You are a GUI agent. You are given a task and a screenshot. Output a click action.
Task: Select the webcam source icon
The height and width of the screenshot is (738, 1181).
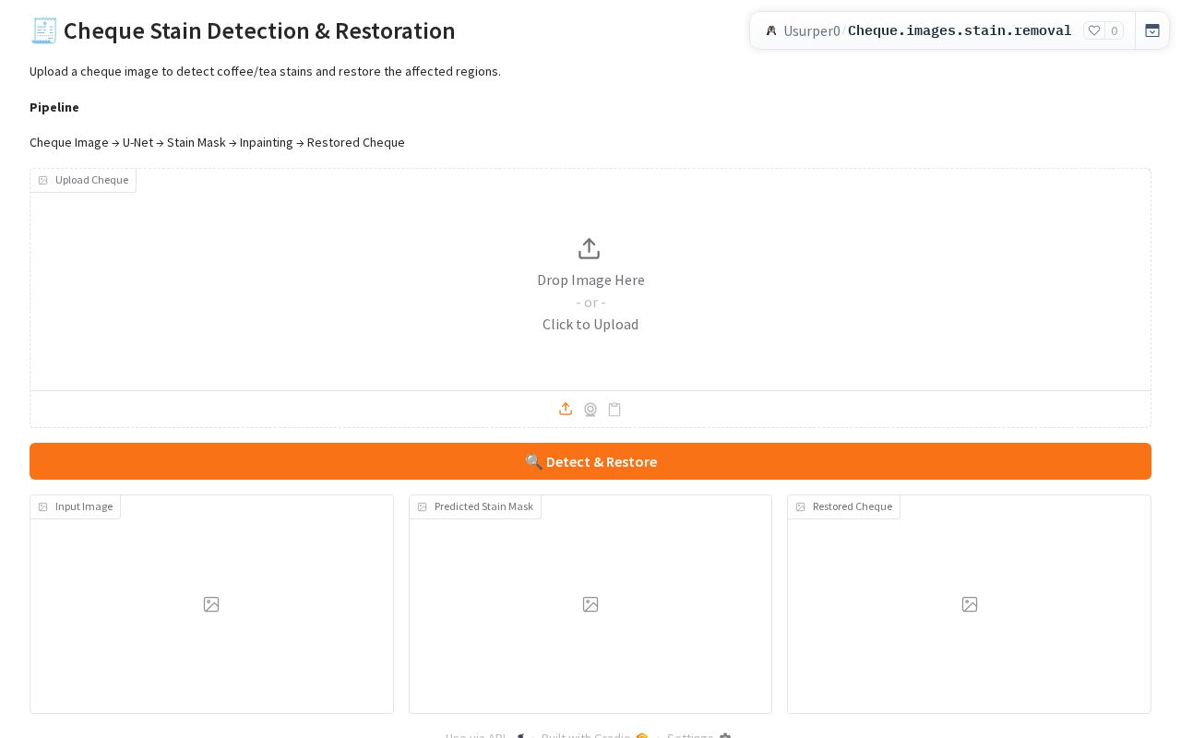[x=590, y=410]
